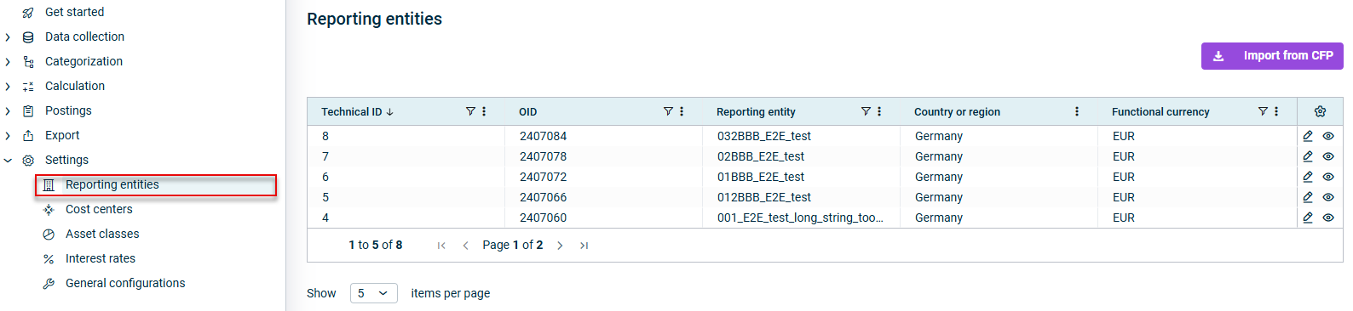Edit the 01BBB_E2E_test row

click(x=1308, y=177)
